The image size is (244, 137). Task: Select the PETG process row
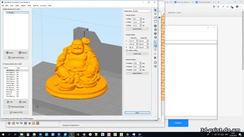click(x=16, y=92)
